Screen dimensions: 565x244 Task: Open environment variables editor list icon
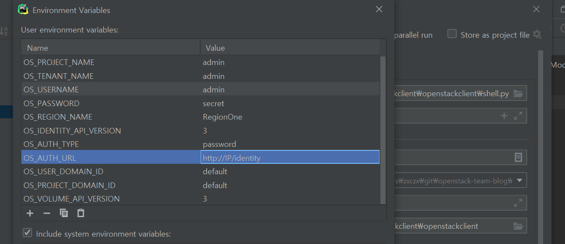coord(518,157)
